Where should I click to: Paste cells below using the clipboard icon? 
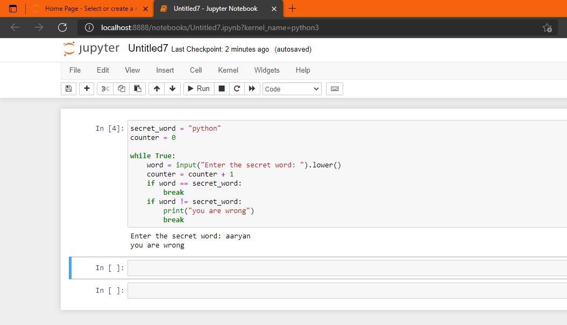pos(137,89)
